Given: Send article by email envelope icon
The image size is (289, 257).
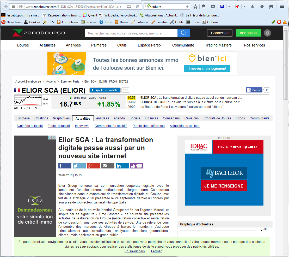Looking at the screenshot, I should [108, 166].
